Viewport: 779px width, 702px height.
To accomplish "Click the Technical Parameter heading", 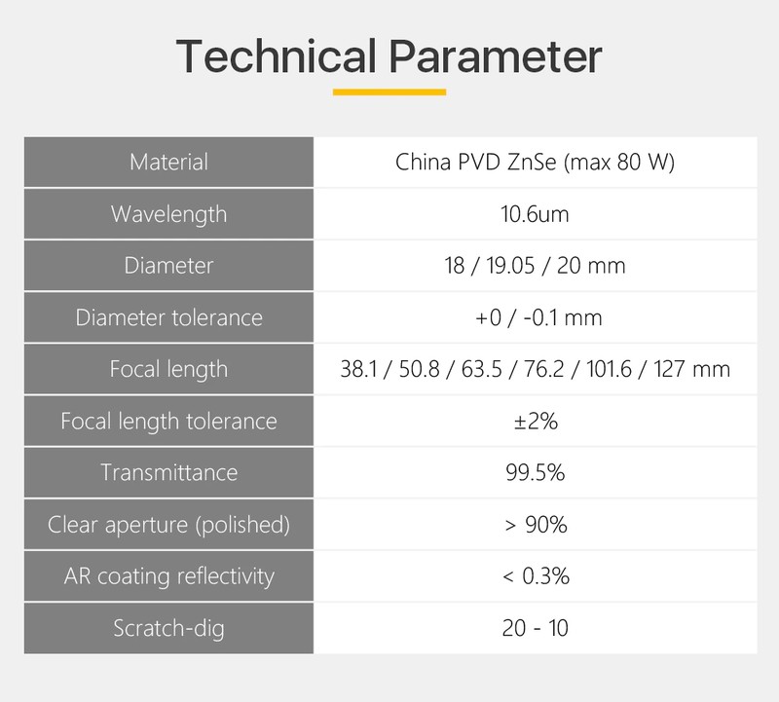I will click(x=389, y=56).
